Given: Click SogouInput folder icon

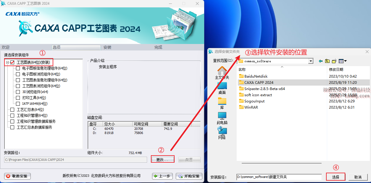Looking at the screenshot, I should point(241,101).
